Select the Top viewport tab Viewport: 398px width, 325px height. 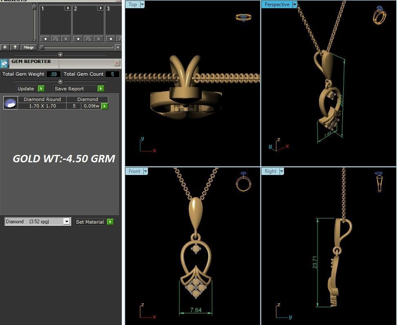coord(132,4)
